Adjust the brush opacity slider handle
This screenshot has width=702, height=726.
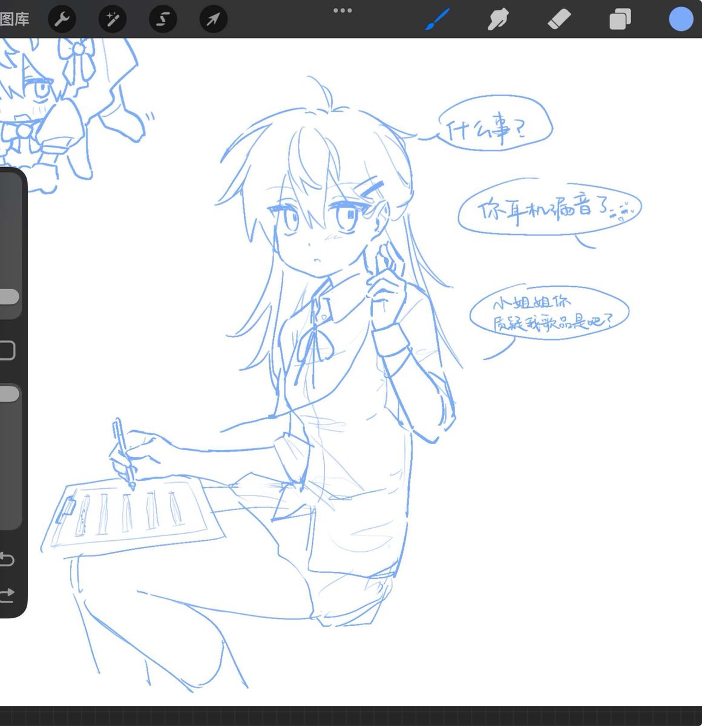(x=8, y=394)
